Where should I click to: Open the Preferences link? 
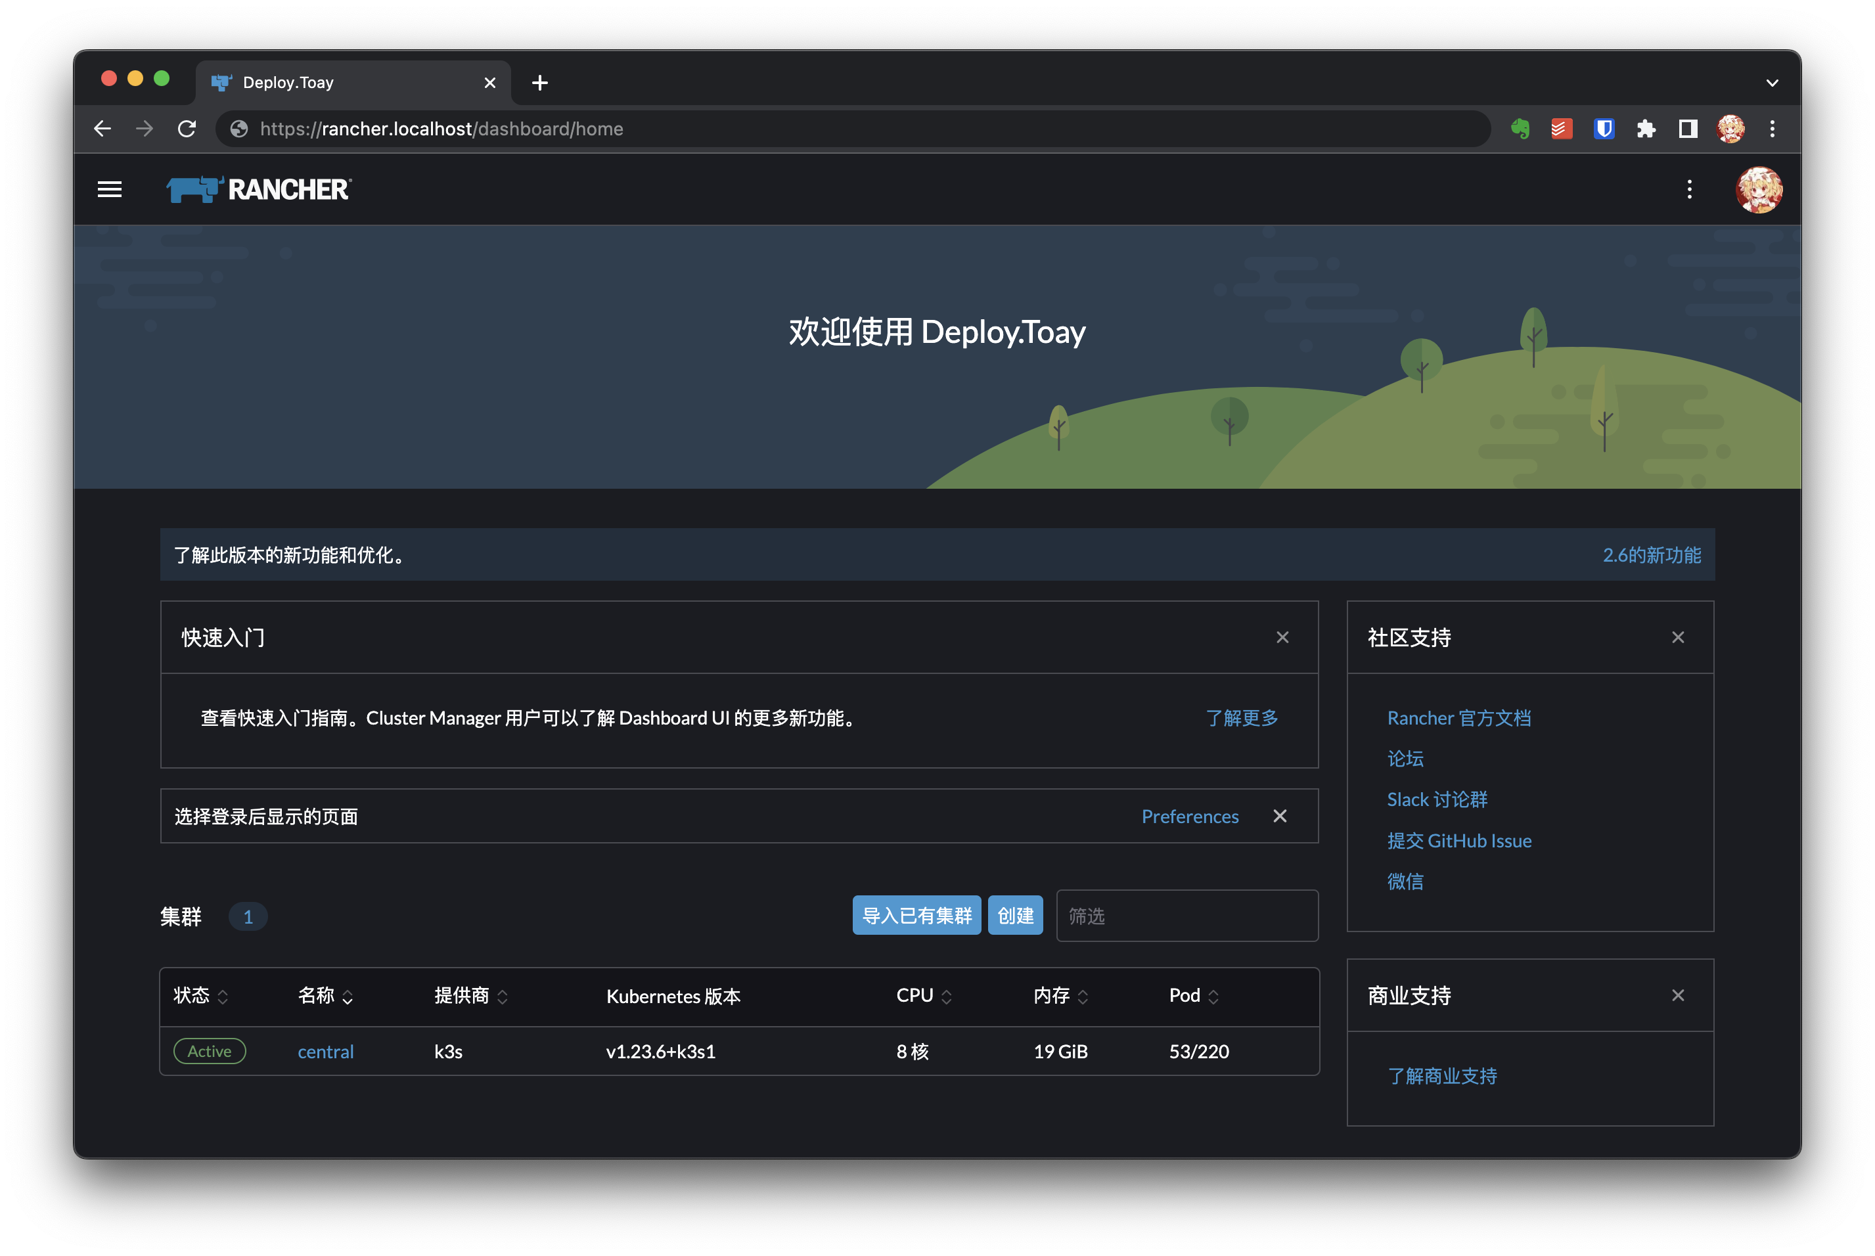point(1189,817)
